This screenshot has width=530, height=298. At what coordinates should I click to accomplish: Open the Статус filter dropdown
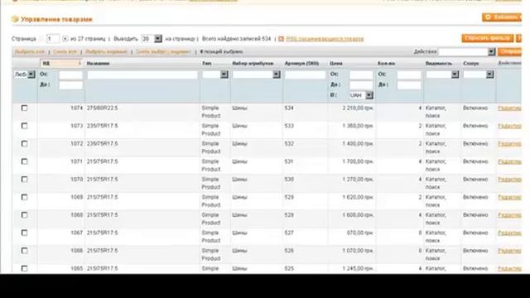(479, 74)
